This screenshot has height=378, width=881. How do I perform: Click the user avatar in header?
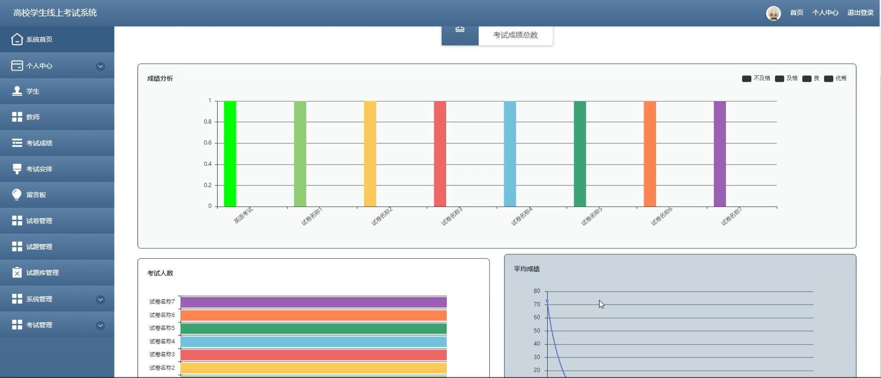click(x=774, y=13)
